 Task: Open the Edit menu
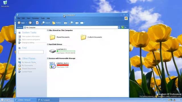pos(23,18)
